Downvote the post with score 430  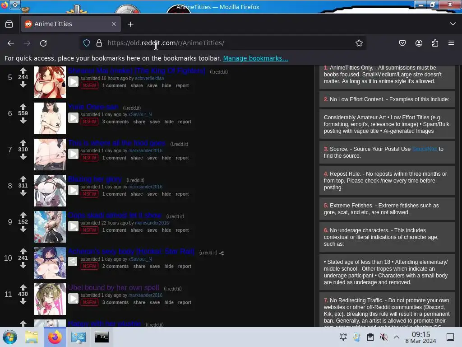pyautogui.click(x=23, y=301)
